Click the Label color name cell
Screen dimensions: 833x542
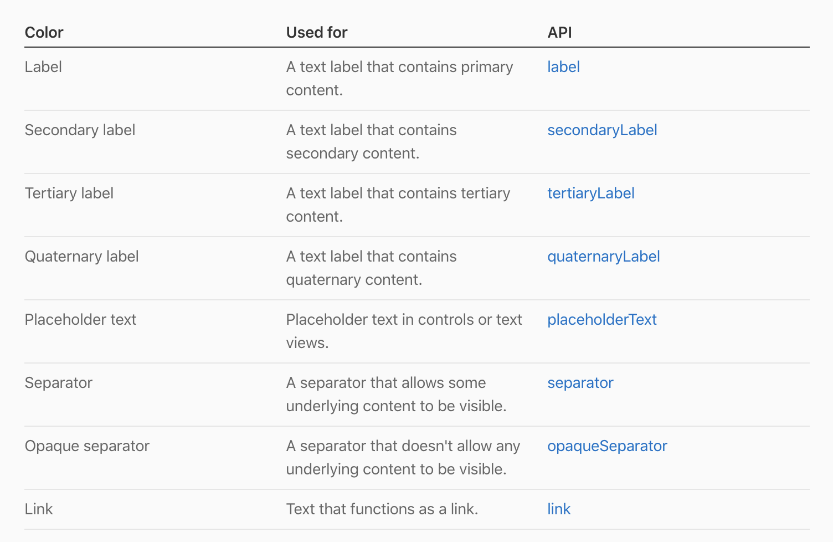coord(43,67)
